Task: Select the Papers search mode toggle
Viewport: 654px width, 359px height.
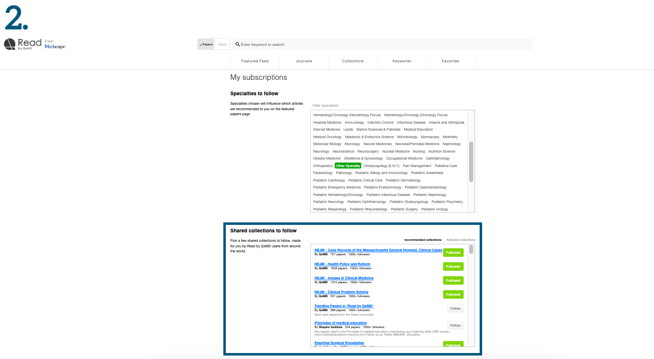Action: click(x=206, y=44)
